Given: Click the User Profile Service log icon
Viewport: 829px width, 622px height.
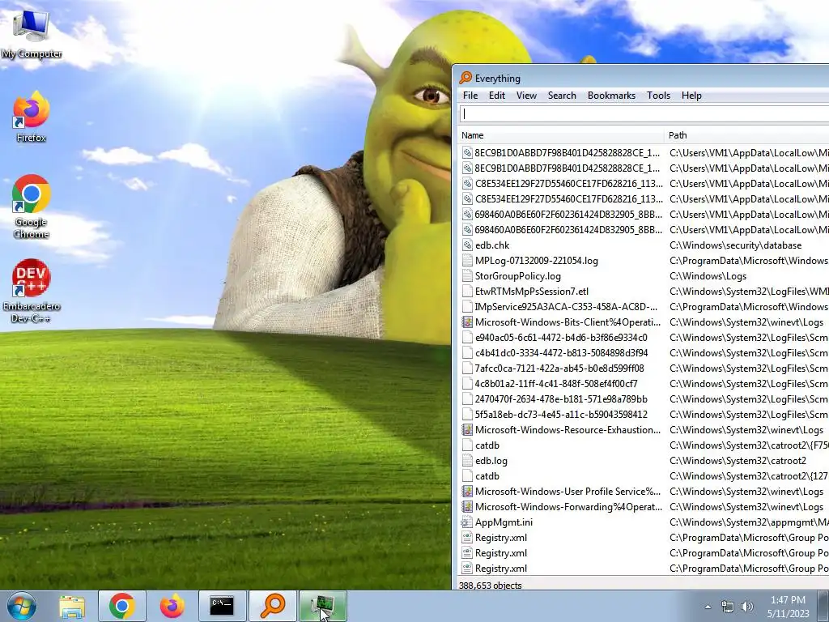Looking at the screenshot, I should pyautogui.click(x=467, y=491).
